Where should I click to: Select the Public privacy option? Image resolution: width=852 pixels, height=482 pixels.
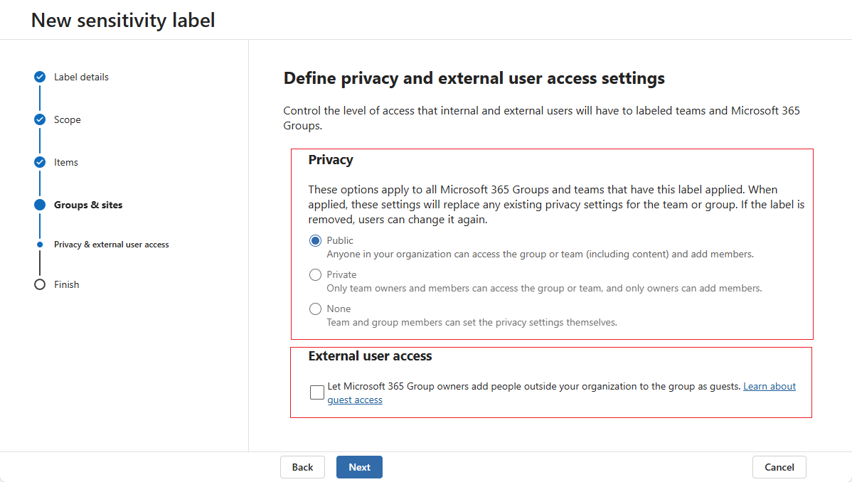pos(315,240)
